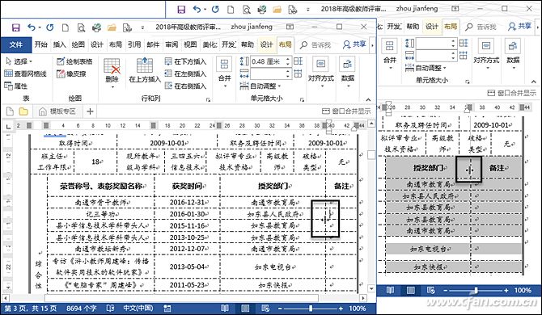Adjust zoom slider in back window
This screenshot has height=315, width=542.
[x=476, y=291]
